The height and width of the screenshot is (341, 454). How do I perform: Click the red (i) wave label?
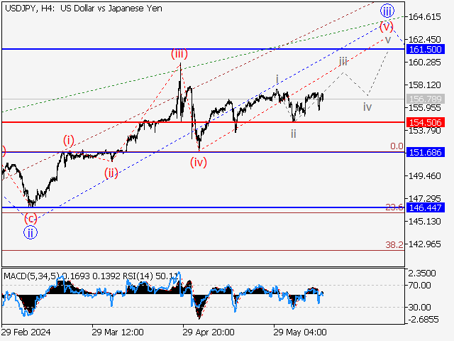[x=69, y=141]
